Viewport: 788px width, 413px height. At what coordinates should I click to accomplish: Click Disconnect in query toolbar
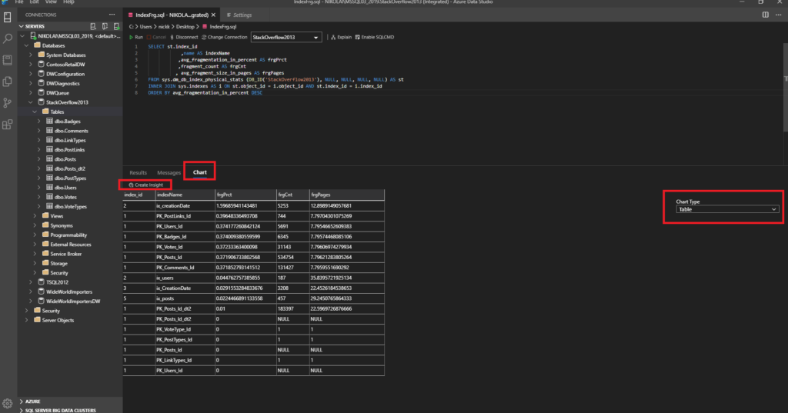click(x=184, y=37)
